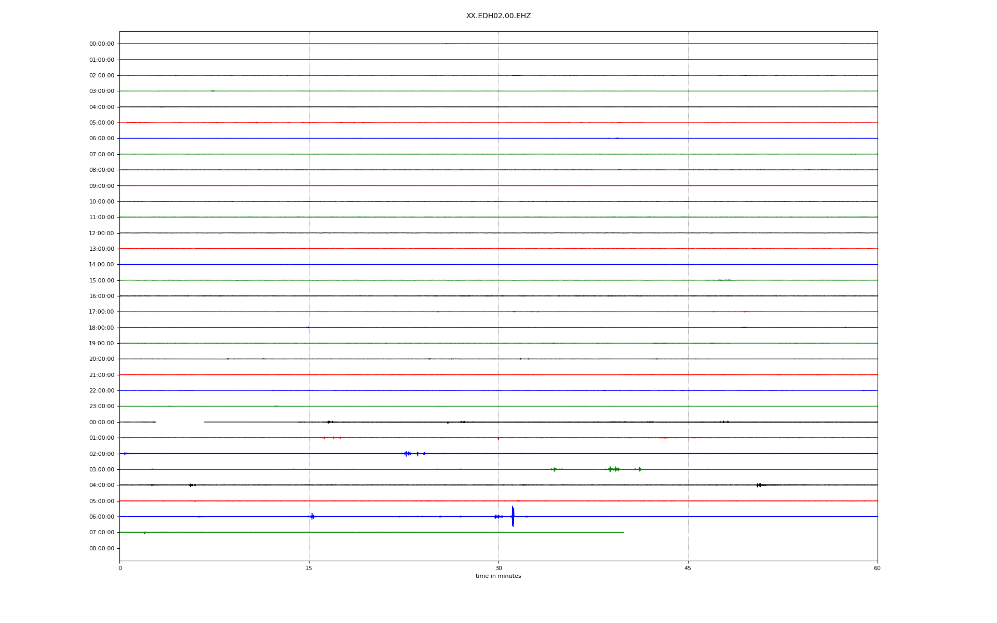
Task: Click the blue burst near minute 23
Action: point(407,454)
